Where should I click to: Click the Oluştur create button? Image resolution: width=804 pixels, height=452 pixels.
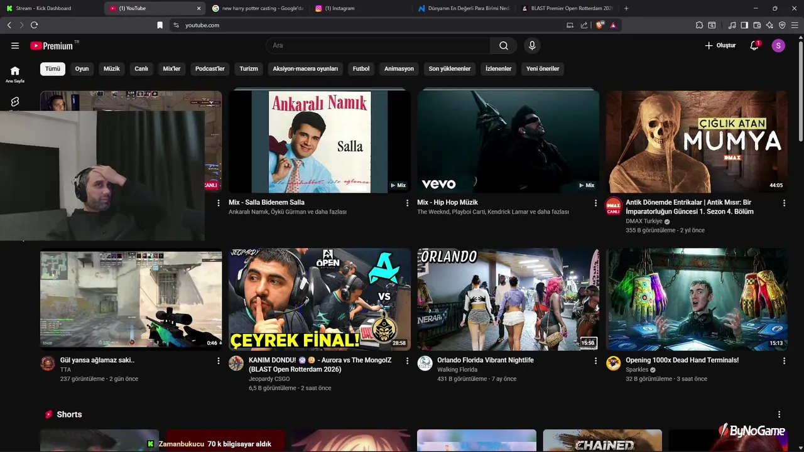pyautogui.click(x=720, y=45)
